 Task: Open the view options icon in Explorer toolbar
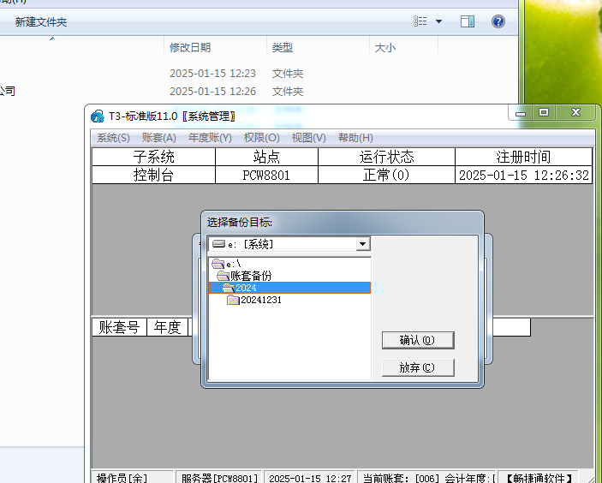coord(420,21)
